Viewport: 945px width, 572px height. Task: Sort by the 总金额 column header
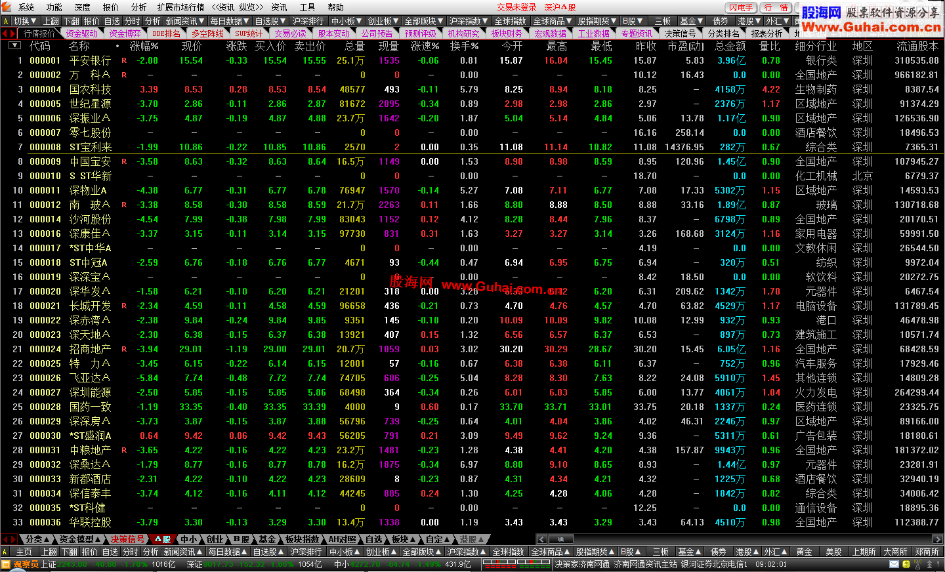pyautogui.click(x=730, y=46)
